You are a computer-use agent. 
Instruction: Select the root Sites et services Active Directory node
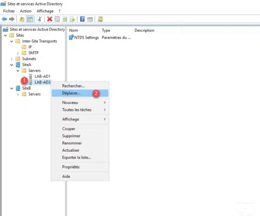(x=37, y=29)
